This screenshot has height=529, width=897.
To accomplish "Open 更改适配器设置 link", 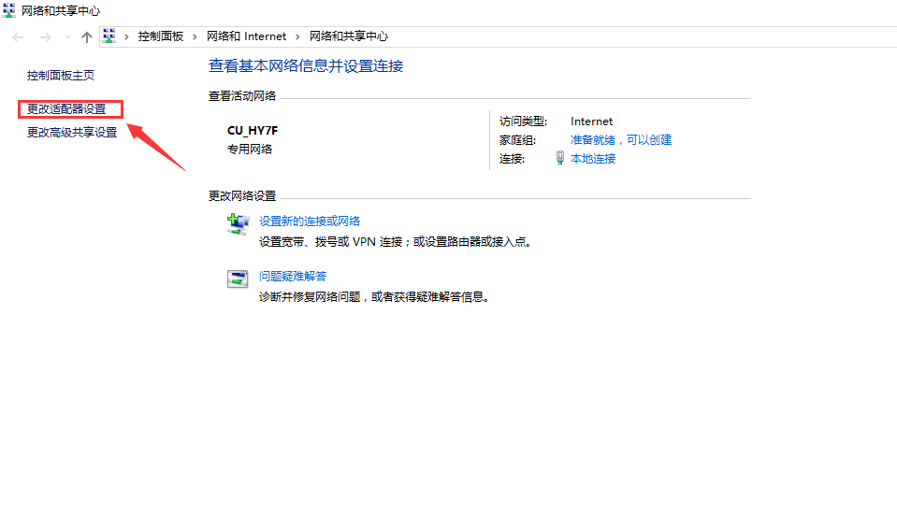I will coord(66,108).
